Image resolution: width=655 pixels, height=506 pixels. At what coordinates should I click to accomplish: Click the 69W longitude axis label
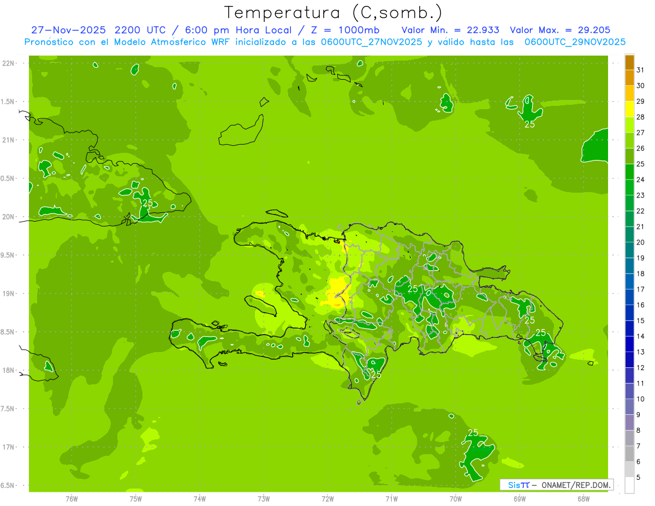pyautogui.click(x=520, y=499)
